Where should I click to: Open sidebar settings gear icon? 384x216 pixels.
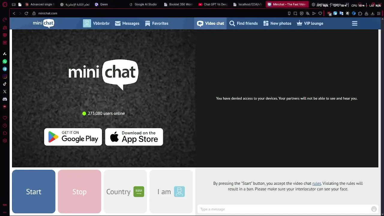pyautogui.click(x=4, y=141)
